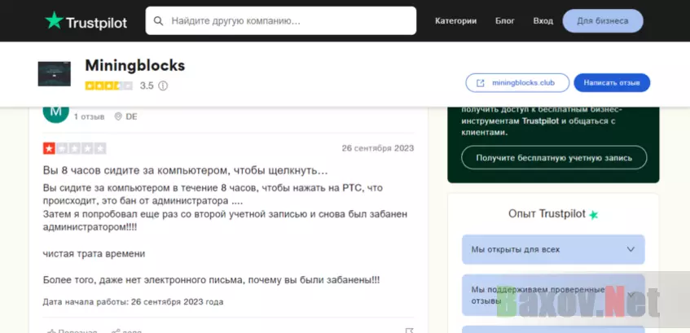
Task: Click the Trustpilot logo
Action: 86,21
